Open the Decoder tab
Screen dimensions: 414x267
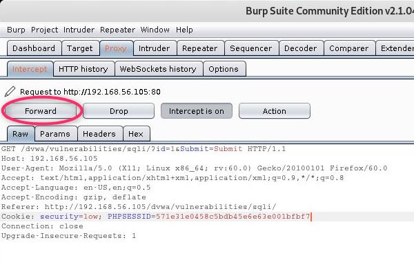[x=301, y=48]
